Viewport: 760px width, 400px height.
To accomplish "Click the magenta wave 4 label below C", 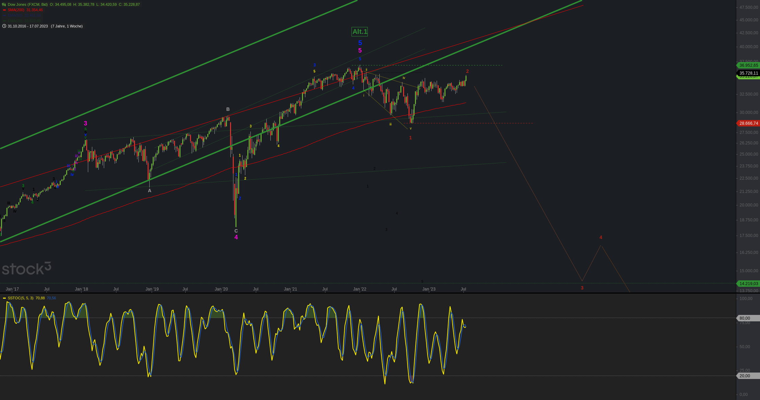I will [x=236, y=237].
